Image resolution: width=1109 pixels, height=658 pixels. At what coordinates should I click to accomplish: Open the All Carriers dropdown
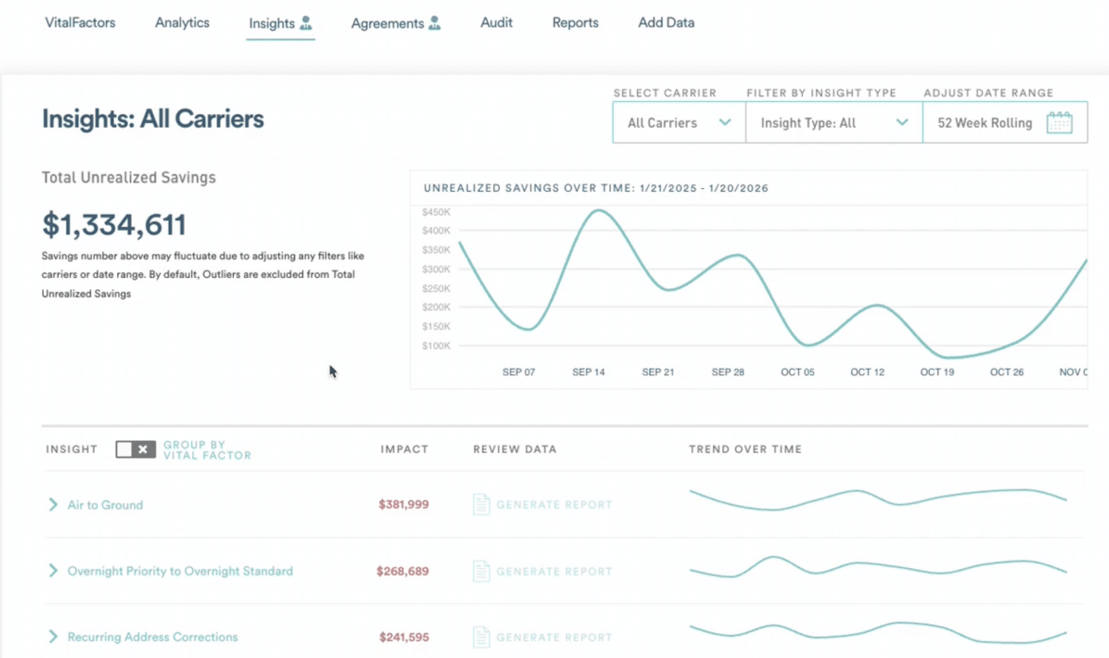coord(679,123)
